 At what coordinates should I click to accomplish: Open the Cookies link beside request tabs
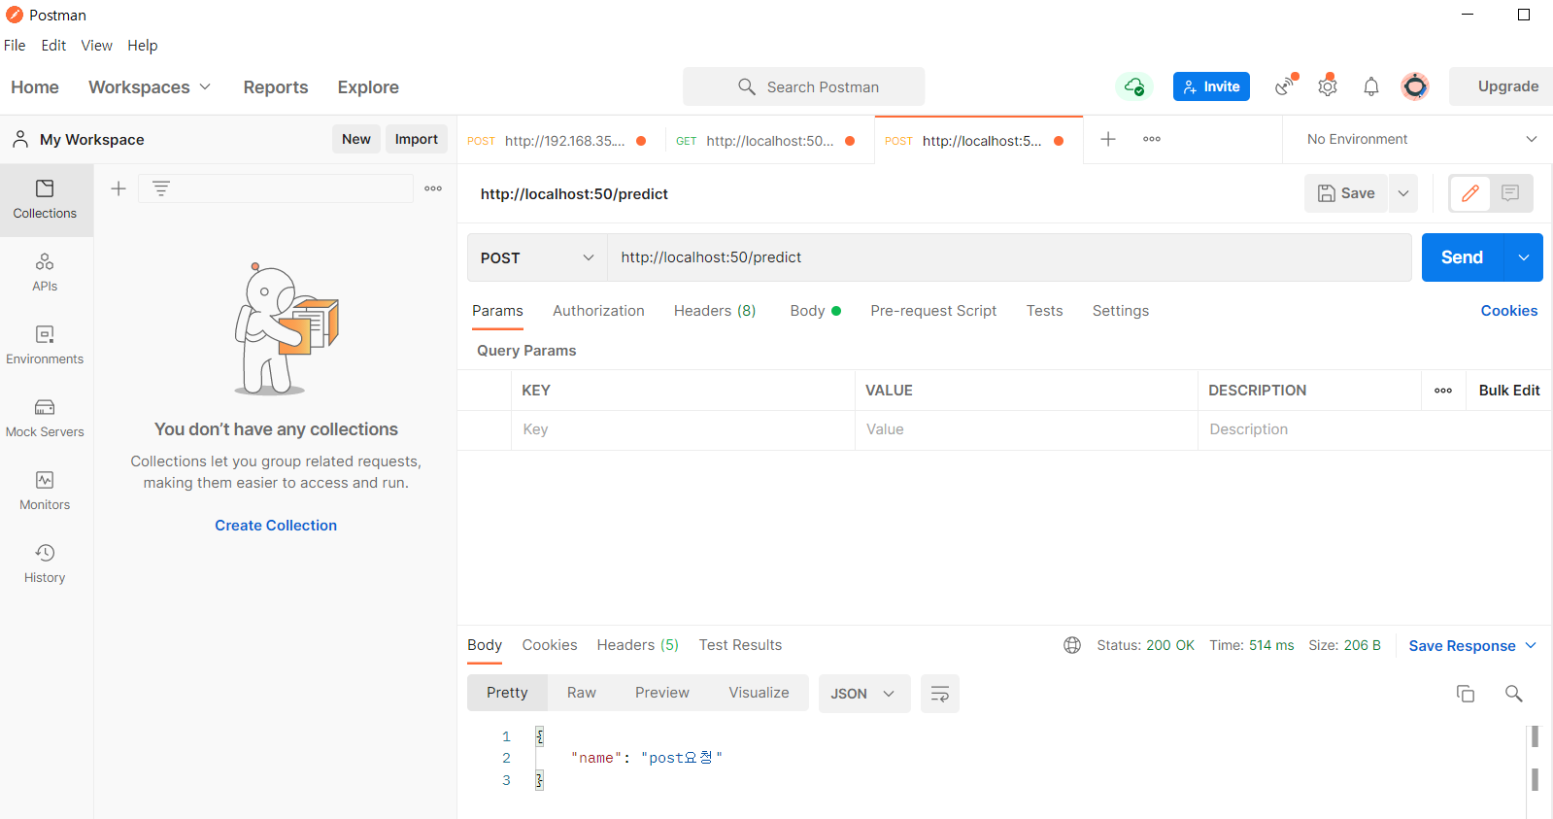(x=1508, y=311)
